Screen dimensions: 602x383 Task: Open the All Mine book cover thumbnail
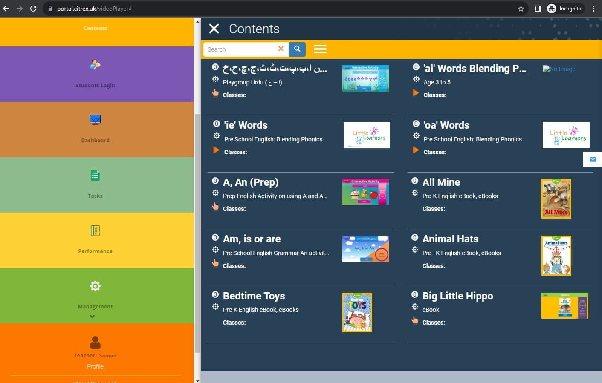556,199
